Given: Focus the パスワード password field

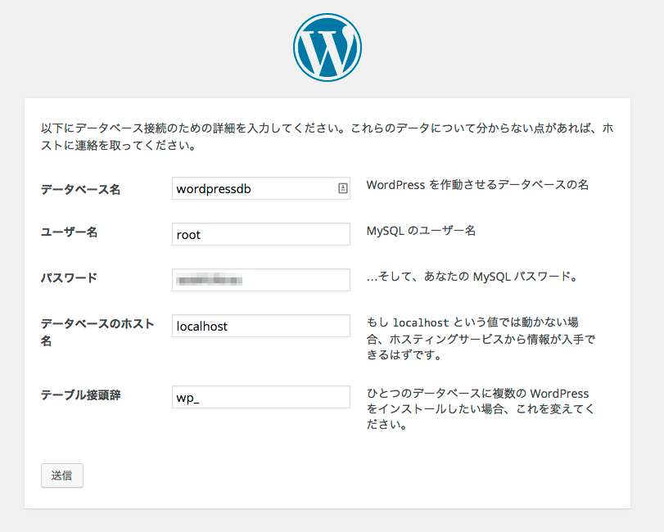Looking at the screenshot, I should [x=260, y=280].
